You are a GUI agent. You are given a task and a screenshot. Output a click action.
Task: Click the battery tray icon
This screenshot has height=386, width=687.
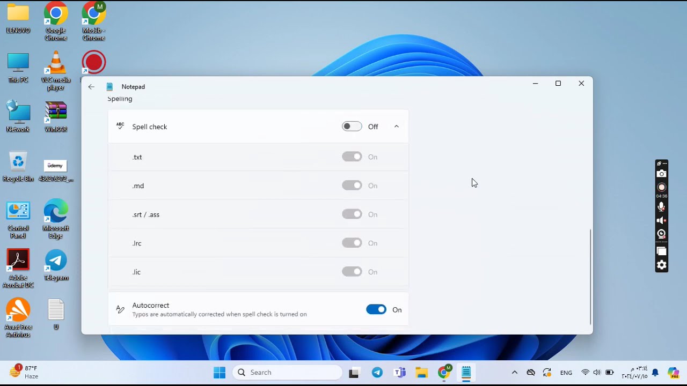pyautogui.click(x=610, y=373)
